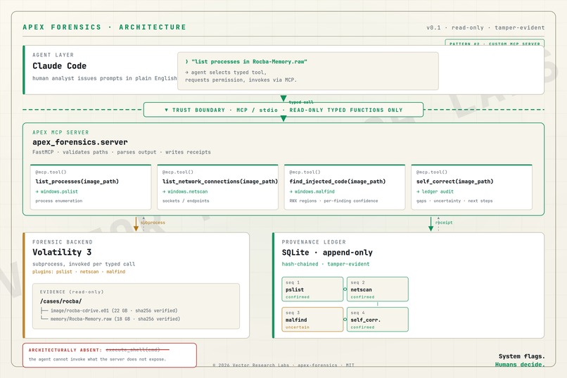Open the find_injected_code(image_path) tool card
This screenshot has height=378, width=567.
click(x=345, y=187)
